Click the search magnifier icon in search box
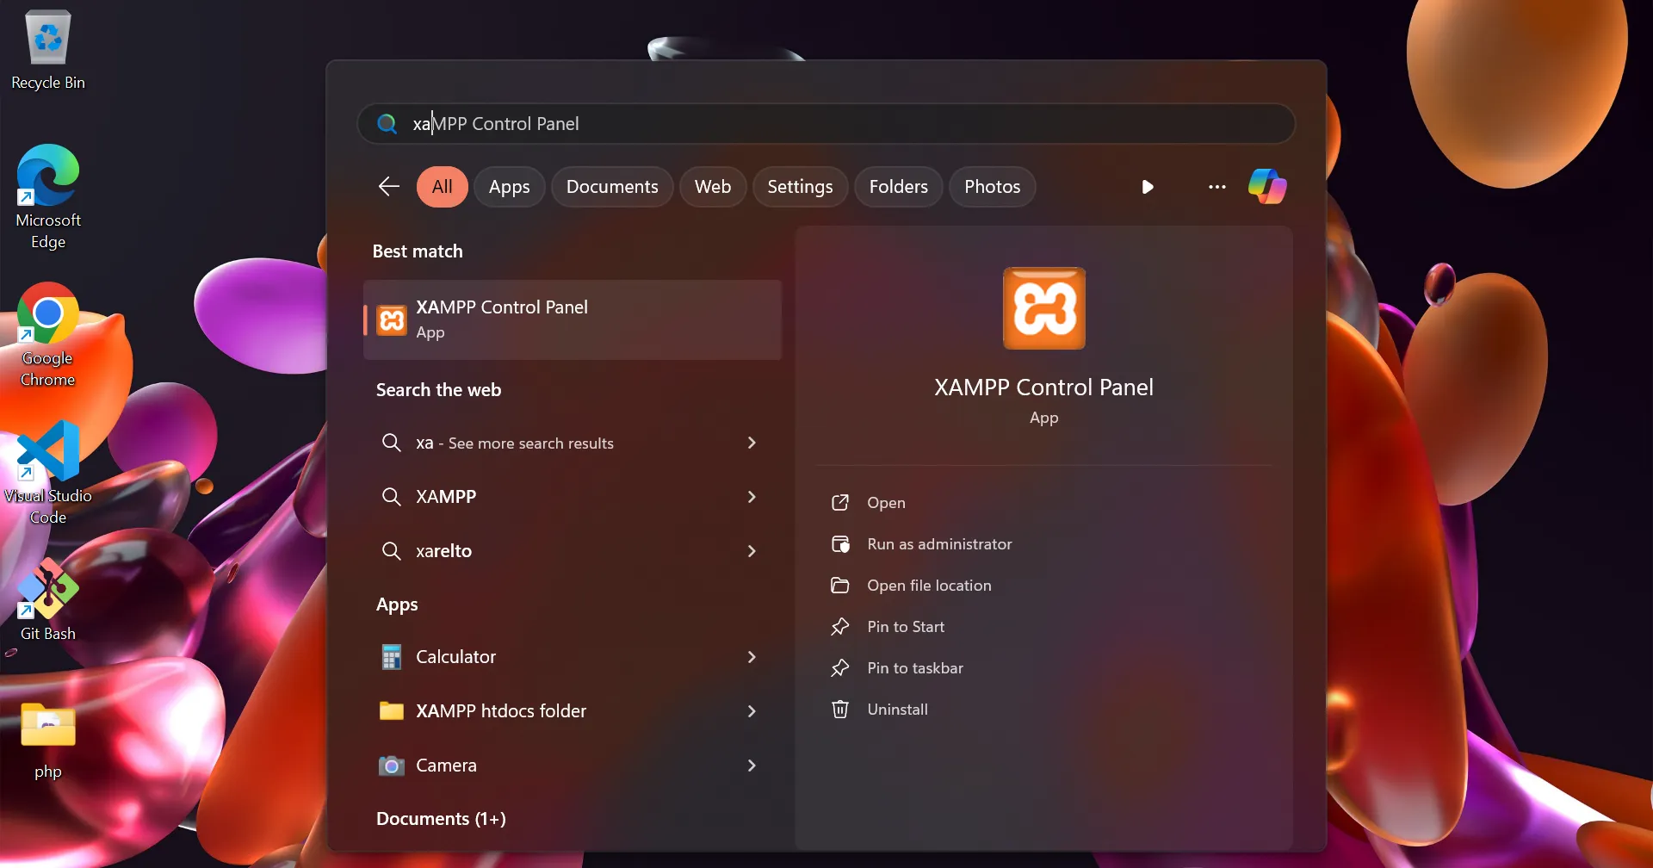Screen dimensions: 1653x868 click(387, 124)
